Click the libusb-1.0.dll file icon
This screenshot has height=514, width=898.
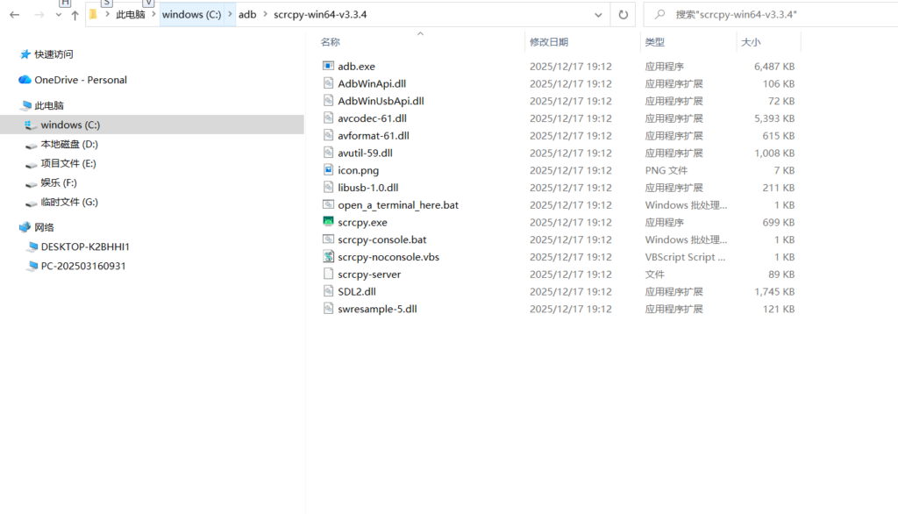tap(328, 187)
